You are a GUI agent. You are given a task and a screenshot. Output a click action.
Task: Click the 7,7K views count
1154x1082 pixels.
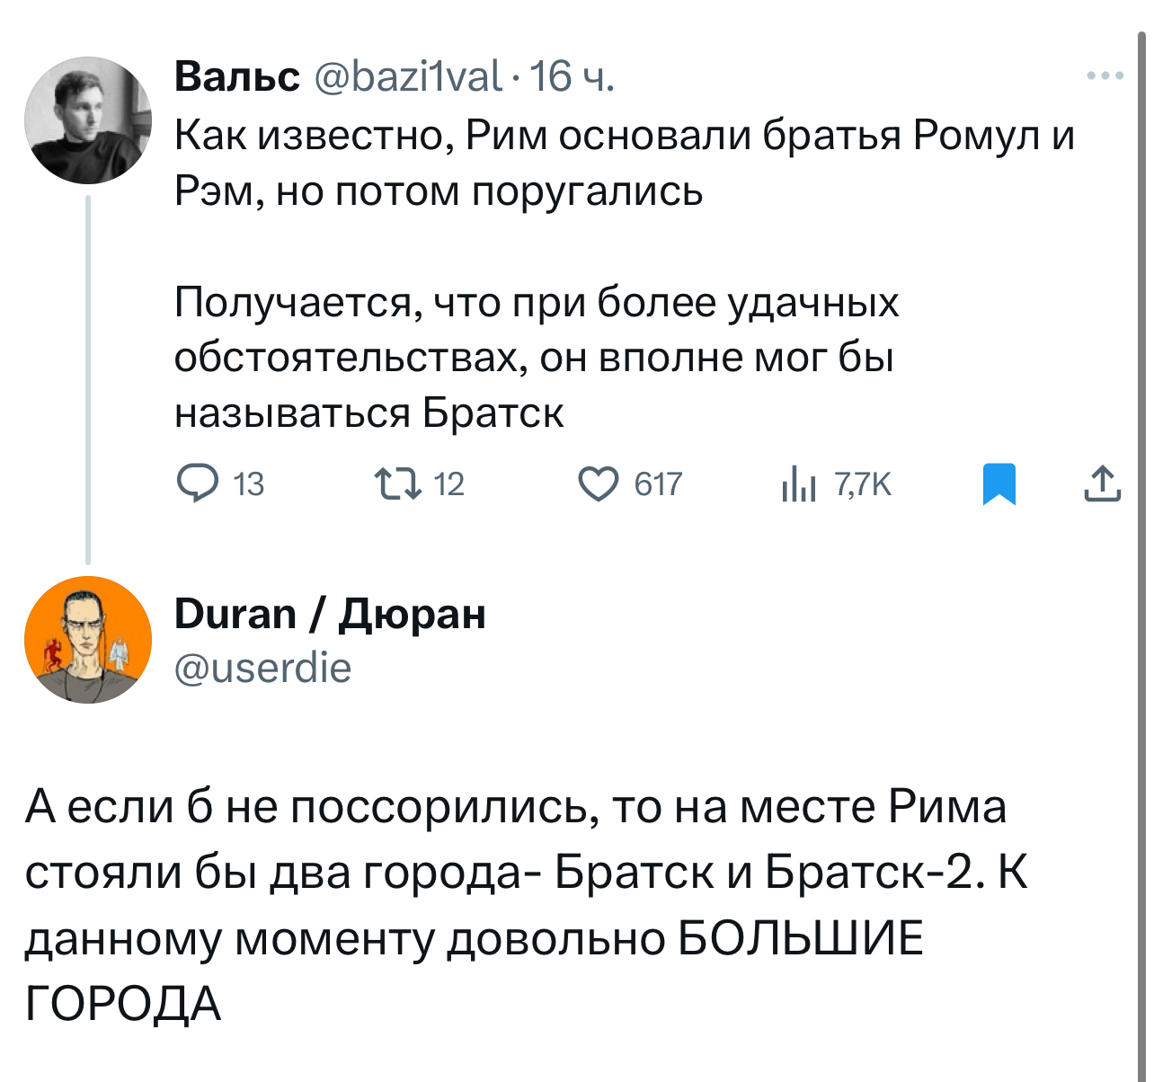click(x=863, y=485)
